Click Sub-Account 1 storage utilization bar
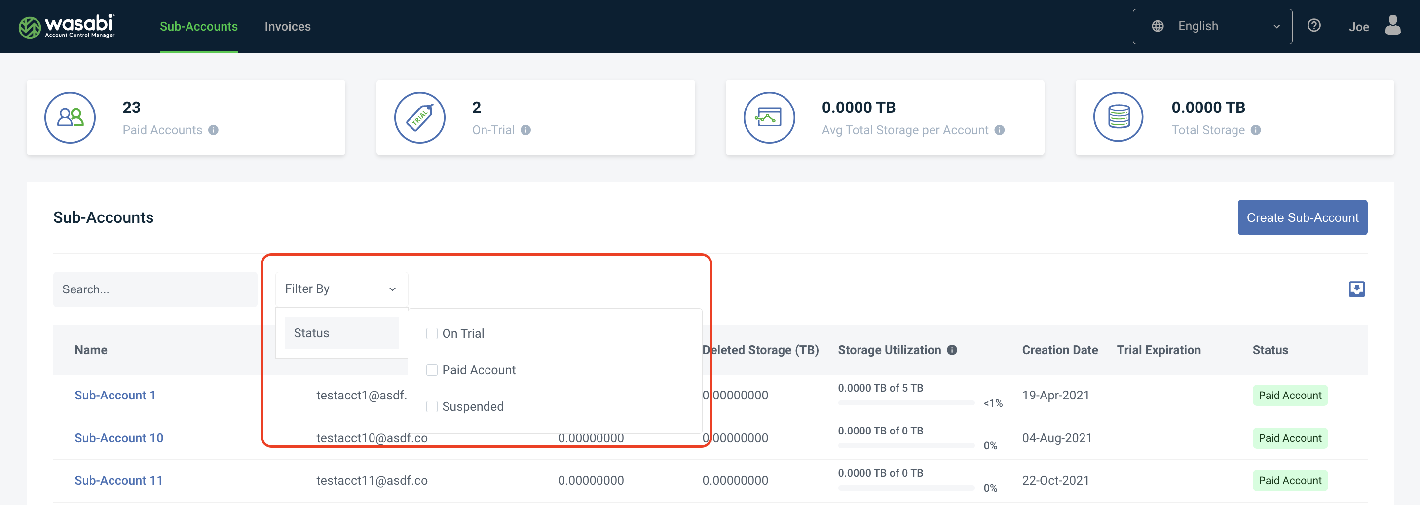 coord(906,403)
